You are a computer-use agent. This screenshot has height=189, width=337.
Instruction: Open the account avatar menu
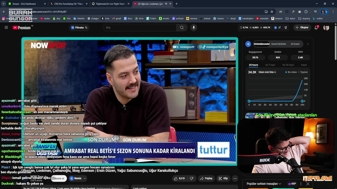pyautogui.click(x=326, y=28)
